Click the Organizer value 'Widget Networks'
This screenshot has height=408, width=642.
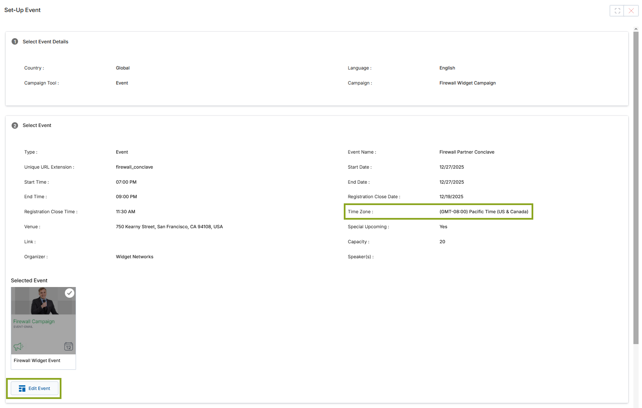pyautogui.click(x=135, y=257)
